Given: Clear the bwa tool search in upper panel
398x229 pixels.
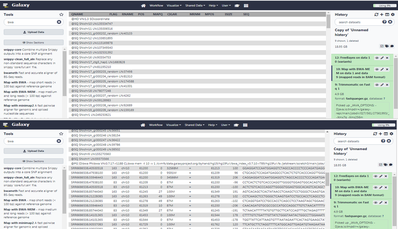Looking at the screenshot, I should (59, 22).
